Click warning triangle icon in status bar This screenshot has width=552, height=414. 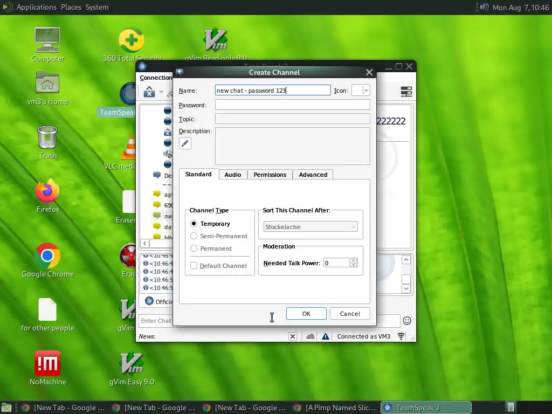pyautogui.click(x=325, y=336)
